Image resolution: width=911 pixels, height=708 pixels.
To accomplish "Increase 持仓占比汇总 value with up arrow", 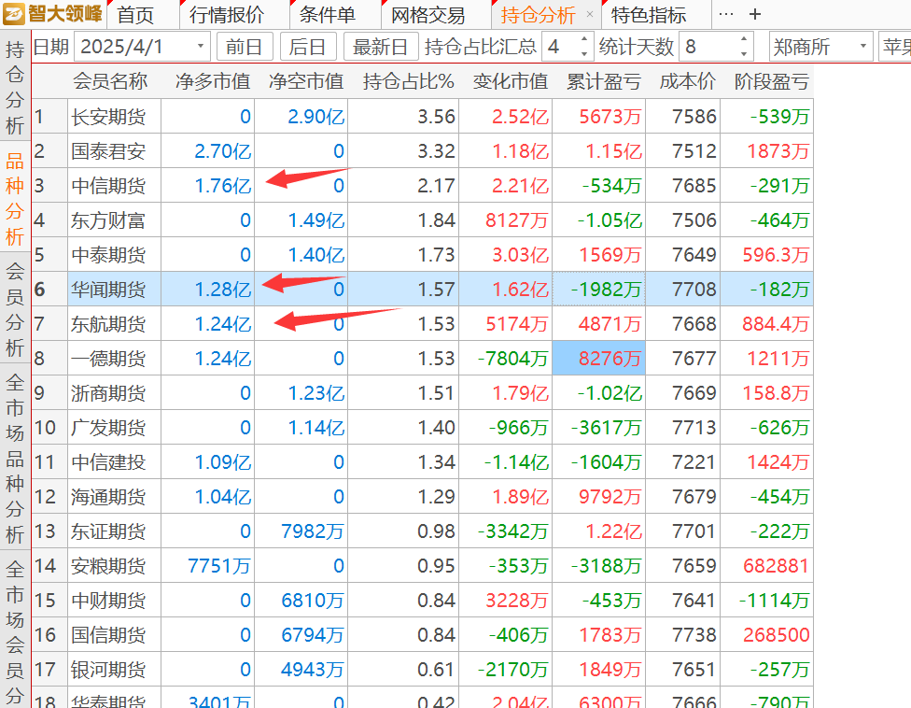I will [x=584, y=39].
